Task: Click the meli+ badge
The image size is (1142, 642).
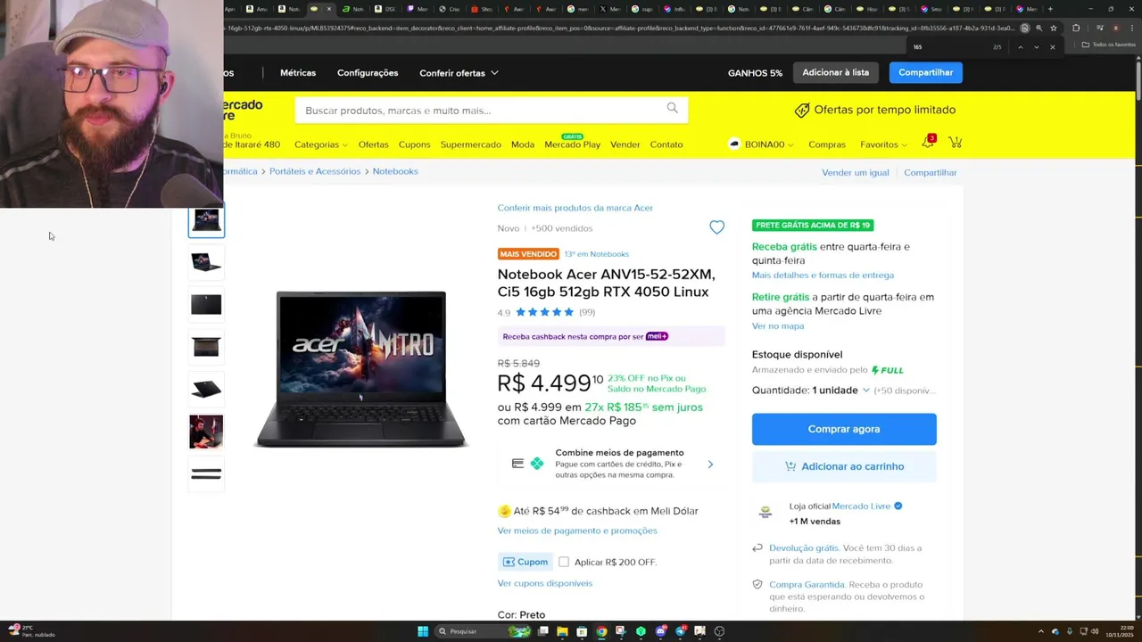Action: coord(657,336)
